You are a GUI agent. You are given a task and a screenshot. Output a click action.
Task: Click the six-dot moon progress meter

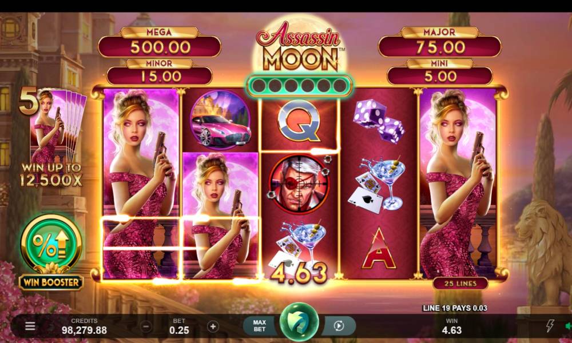coord(299,86)
